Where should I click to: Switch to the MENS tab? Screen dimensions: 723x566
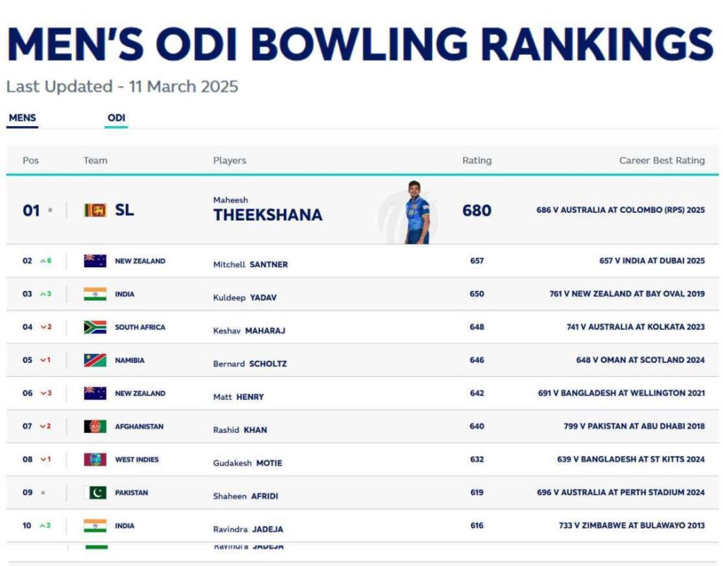point(22,118)
